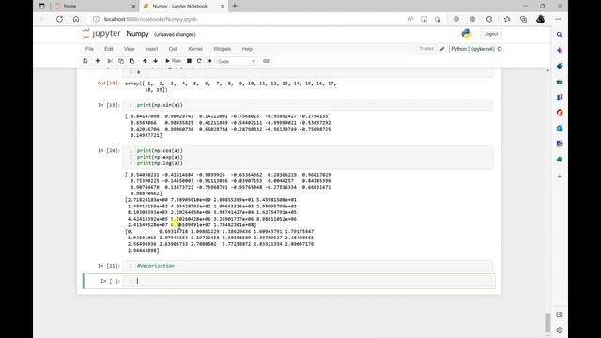Click the edit pencil icon near Trusted
The image size is (601, 338).
point(442,49)
